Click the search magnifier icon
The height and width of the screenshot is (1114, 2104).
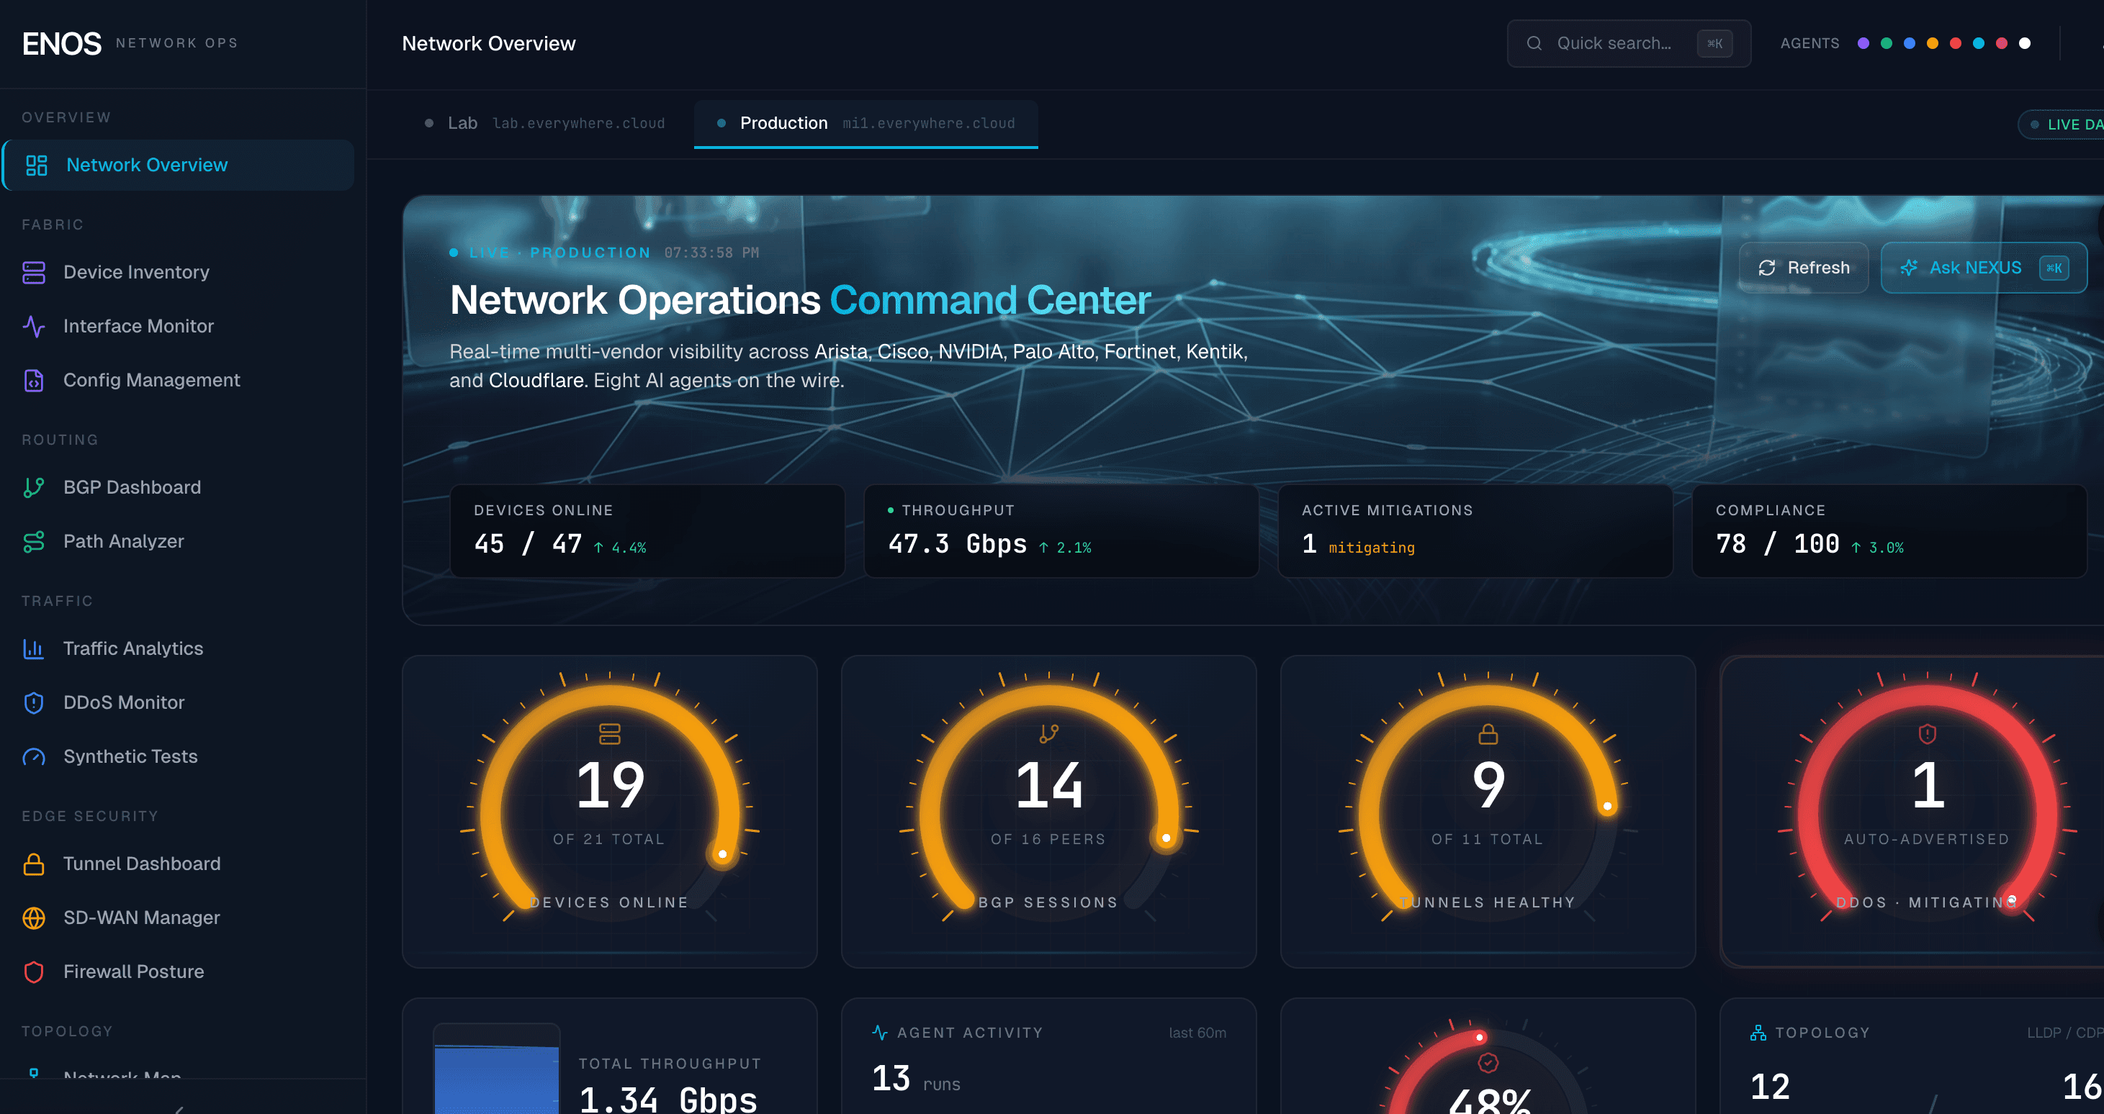click(1534, 43)
